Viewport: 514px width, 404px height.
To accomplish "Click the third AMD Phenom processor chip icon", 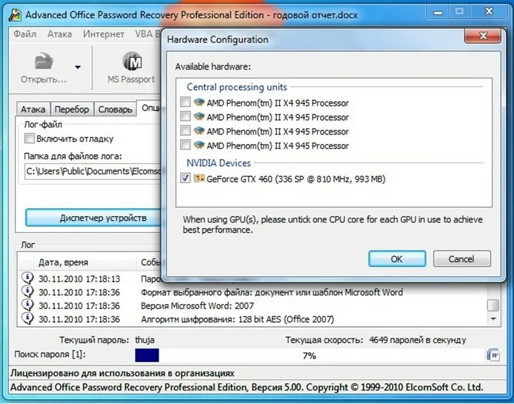I will pyautogui.click(x=199, y=131).
